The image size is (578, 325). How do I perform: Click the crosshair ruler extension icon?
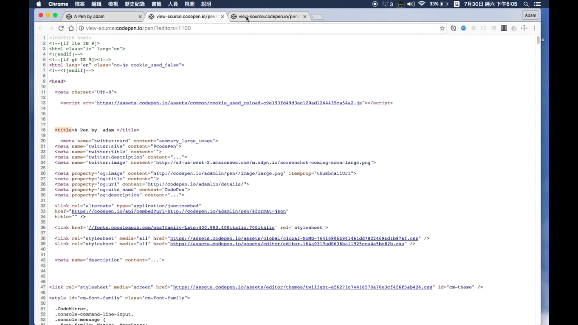(524, 28)
